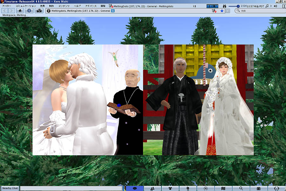
Task: Open the Appearance shirt icon
Action: tap(170, 188)
